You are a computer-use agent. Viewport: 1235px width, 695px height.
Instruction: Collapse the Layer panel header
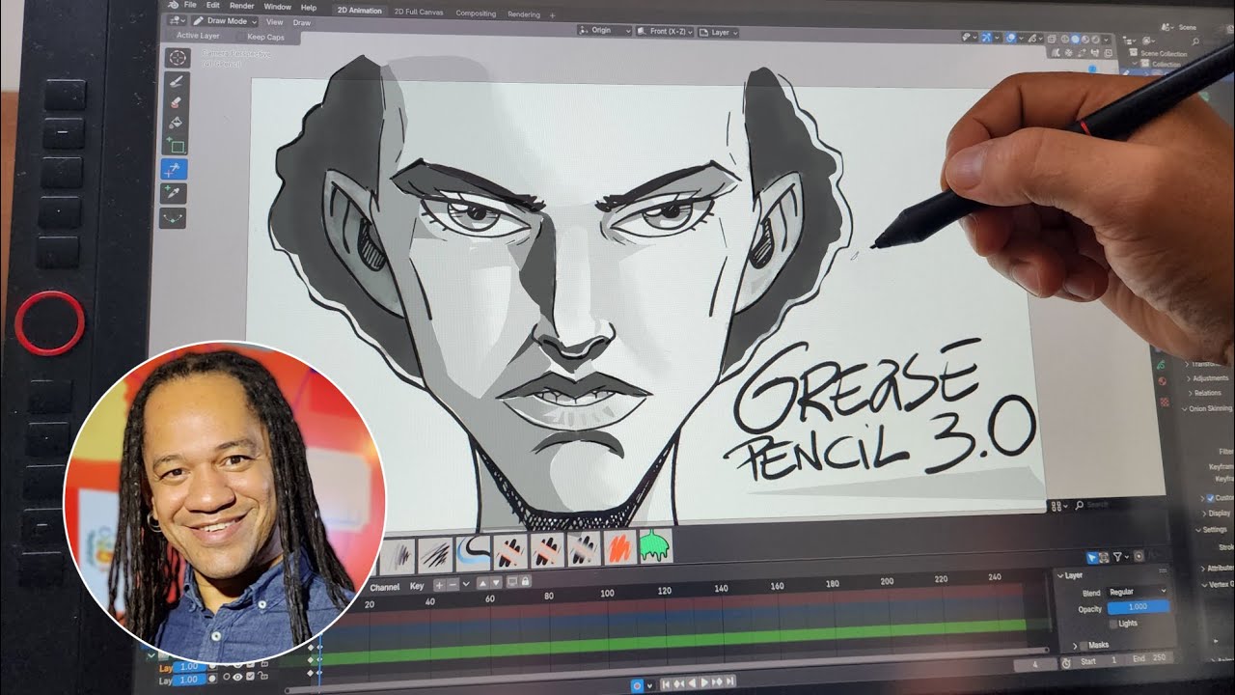[1072, 575]
